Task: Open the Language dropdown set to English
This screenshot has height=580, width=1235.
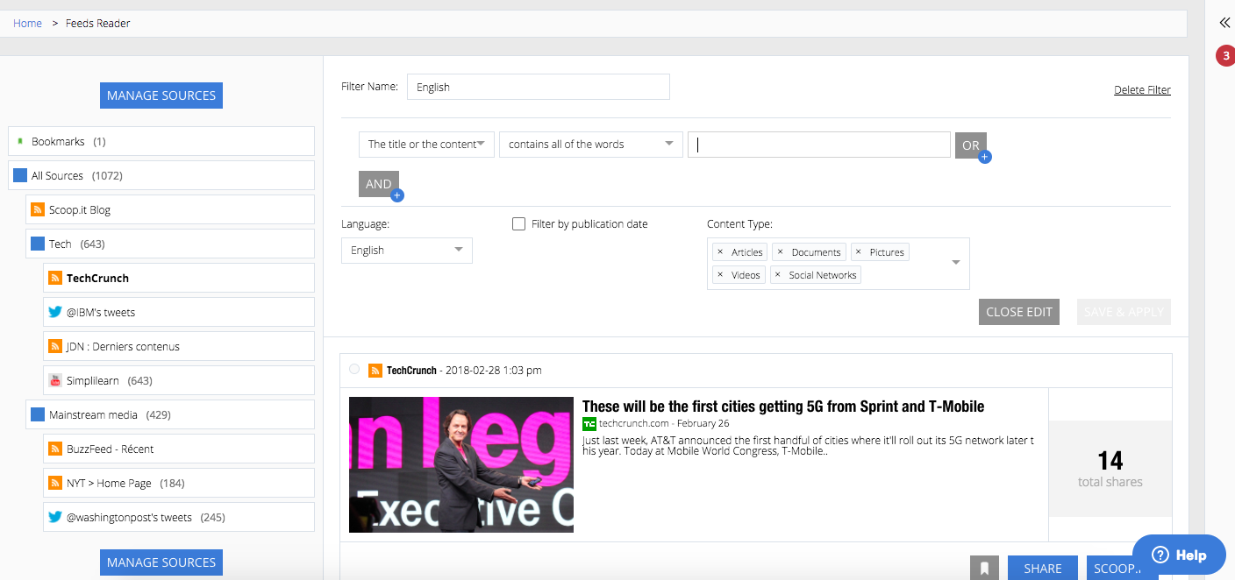Action: point(407,251)
